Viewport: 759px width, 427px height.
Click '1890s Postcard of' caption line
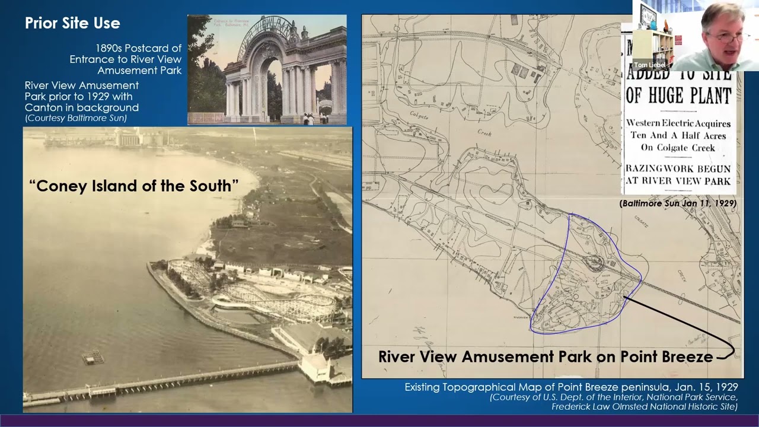pyautogui.click(x=139, y=48)
